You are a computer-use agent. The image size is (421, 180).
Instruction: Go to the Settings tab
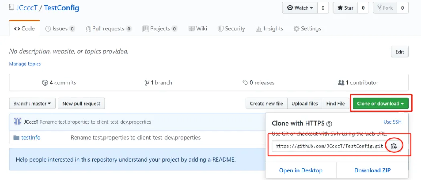click(x=307, y=29)
